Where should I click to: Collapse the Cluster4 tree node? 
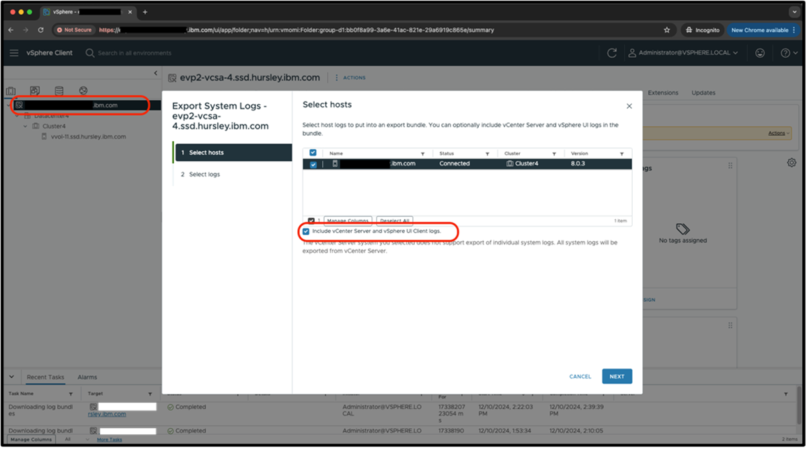point(26,126)
